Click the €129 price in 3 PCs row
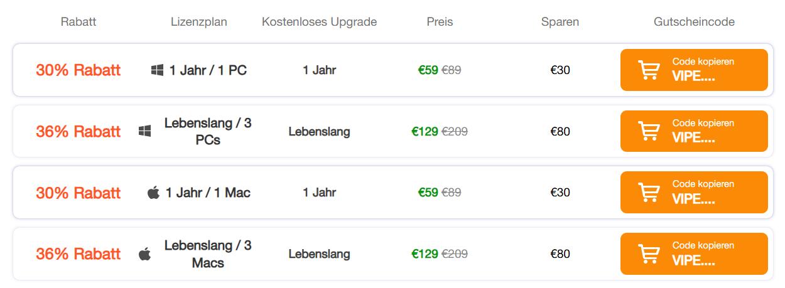Viewport: 785px width, 288px height. point(425,132)
